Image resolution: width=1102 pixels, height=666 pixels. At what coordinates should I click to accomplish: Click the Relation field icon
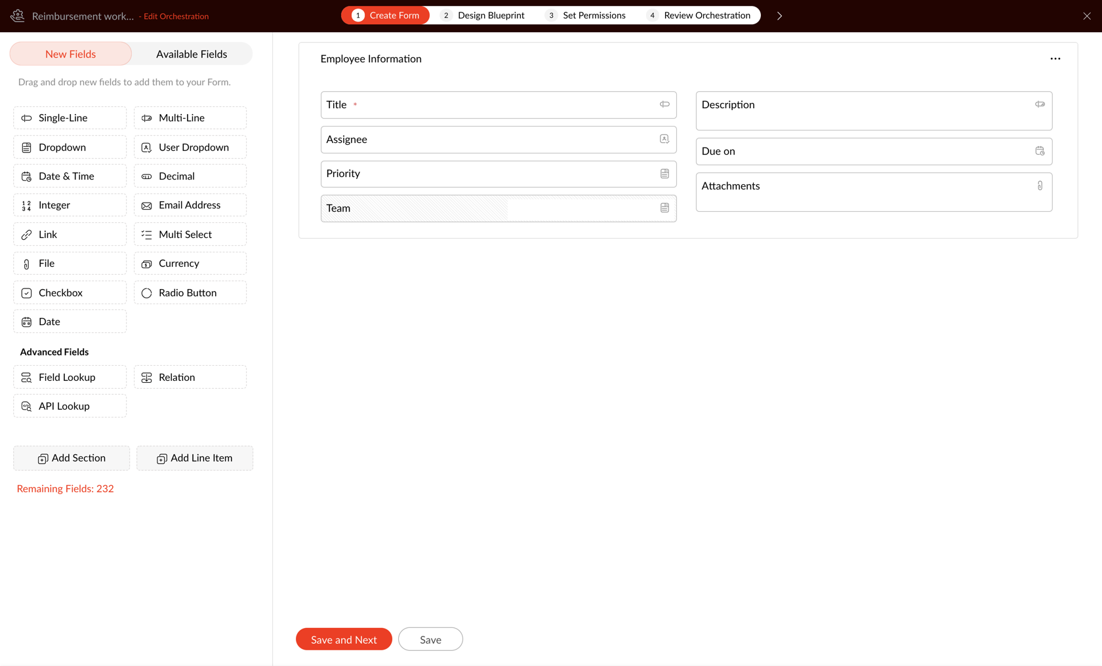(146, 378)
